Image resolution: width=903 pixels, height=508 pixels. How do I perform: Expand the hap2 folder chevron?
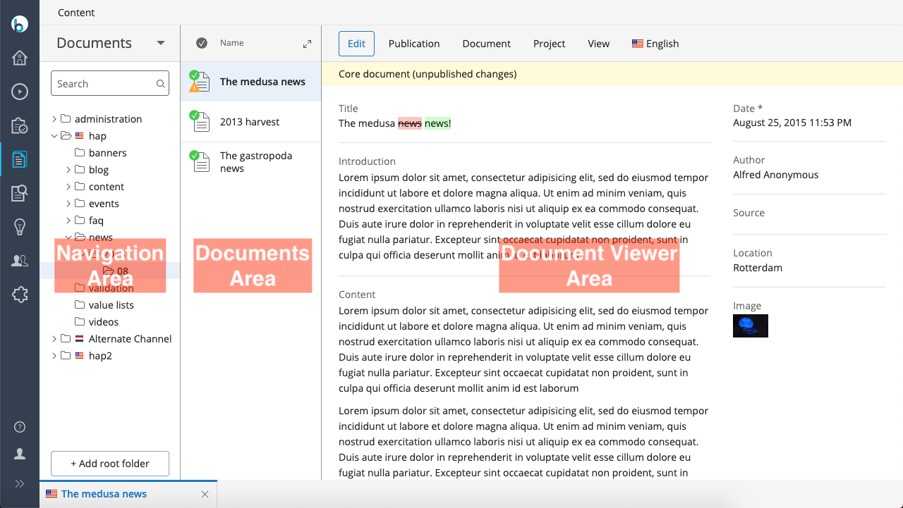click(x=54, y=356)
